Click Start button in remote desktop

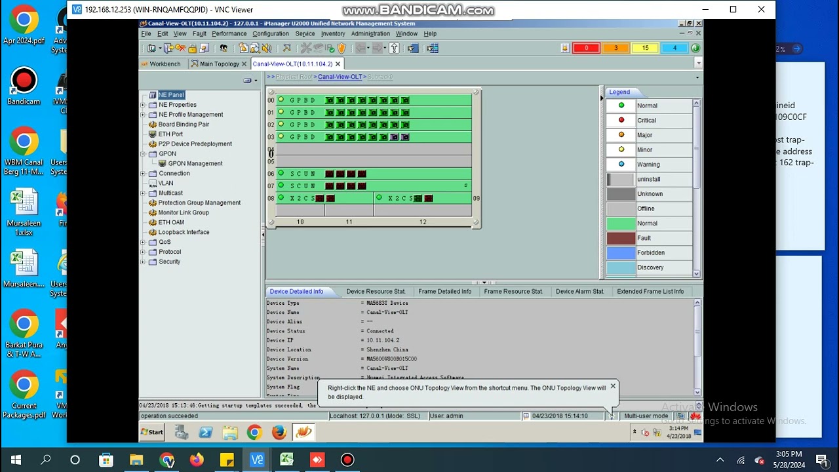(153, 432)
